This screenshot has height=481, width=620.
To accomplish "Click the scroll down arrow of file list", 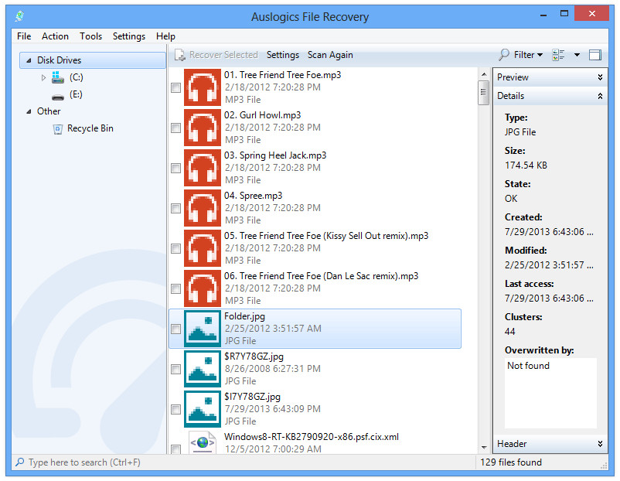I will click(x=484, y=448).
